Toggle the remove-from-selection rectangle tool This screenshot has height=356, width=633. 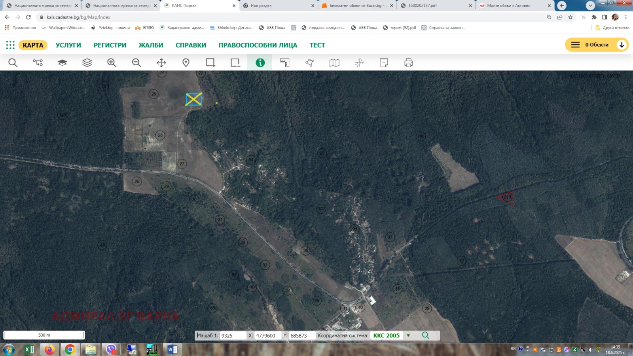(235, 63)
